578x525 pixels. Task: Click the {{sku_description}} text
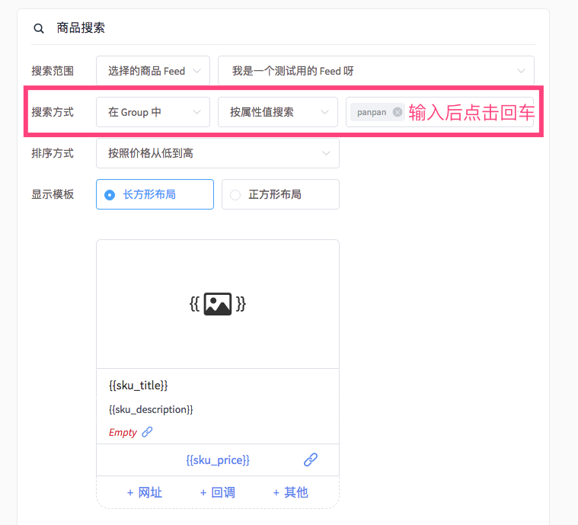point(151,409)
